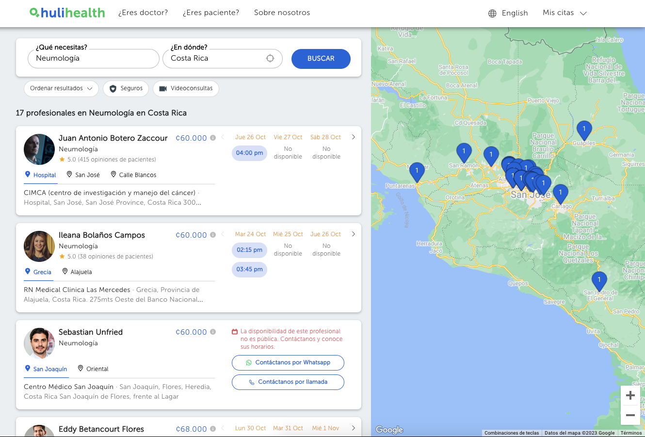The height and width of the screenshot is (437, 645).
Task: Click Contáctanos por llamada button
Action: coord(288,382)
